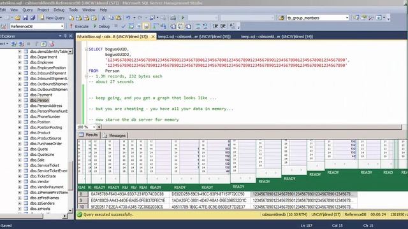Screen dimensions: 408x229
Task: Select dbo.TicketState in Object Explorer
Action: point(43,176)
